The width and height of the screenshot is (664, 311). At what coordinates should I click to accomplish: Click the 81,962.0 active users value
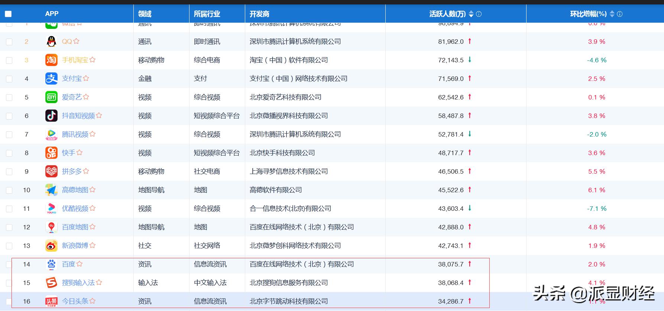451,42
